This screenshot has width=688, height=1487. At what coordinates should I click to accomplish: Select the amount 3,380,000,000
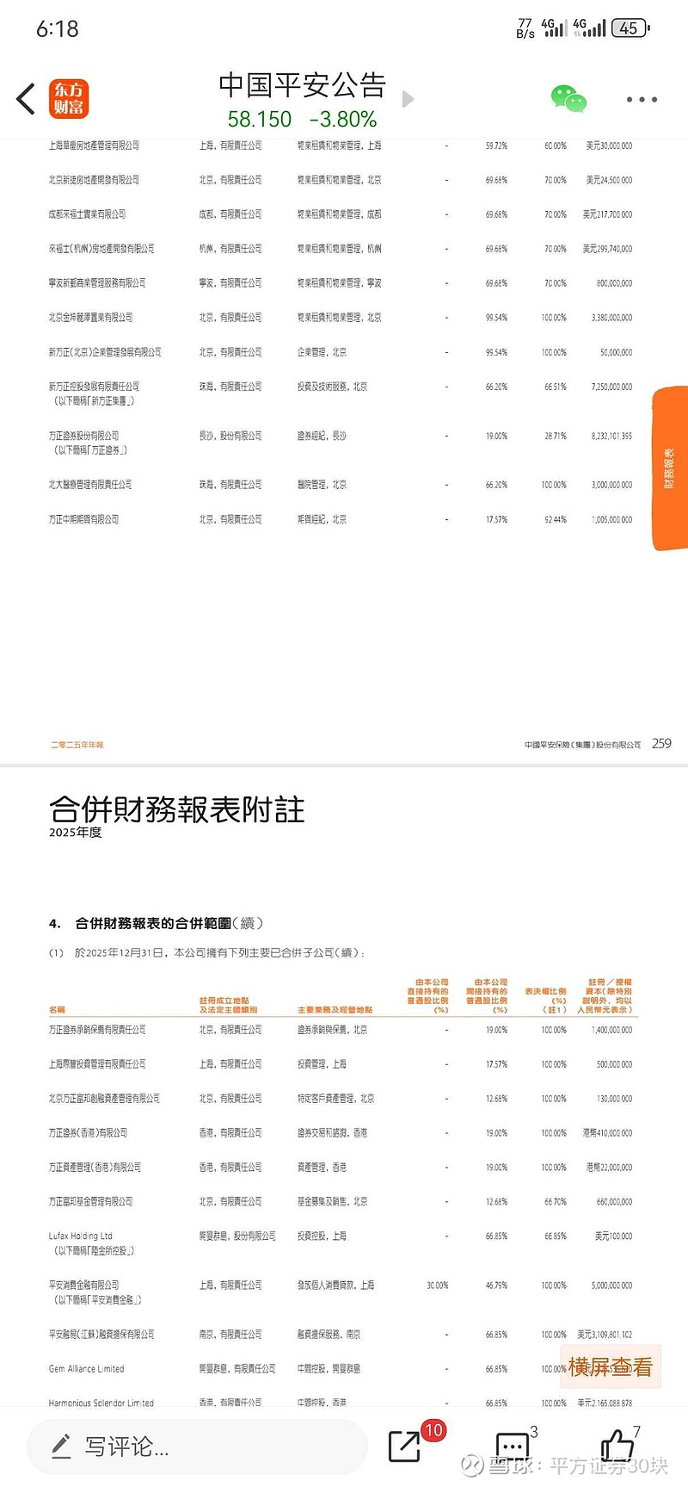[x=611, y=318]
